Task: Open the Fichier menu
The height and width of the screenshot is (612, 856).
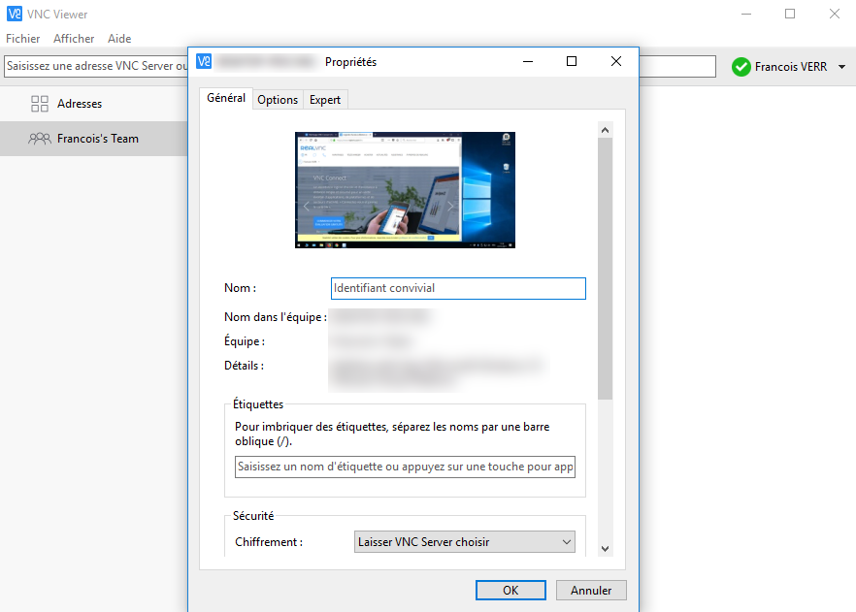Action: point(23,39)
